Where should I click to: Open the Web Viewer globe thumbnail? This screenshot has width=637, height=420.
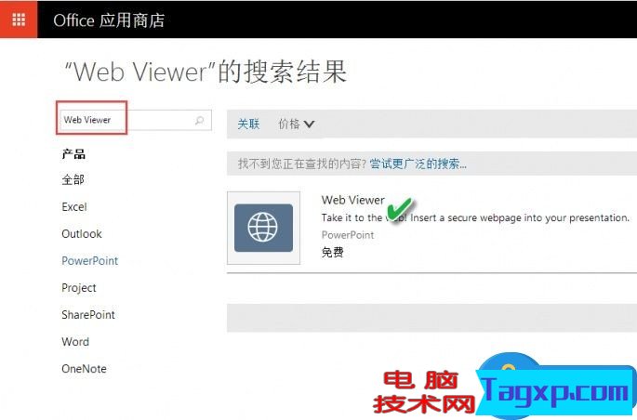[x=264, y=228]
